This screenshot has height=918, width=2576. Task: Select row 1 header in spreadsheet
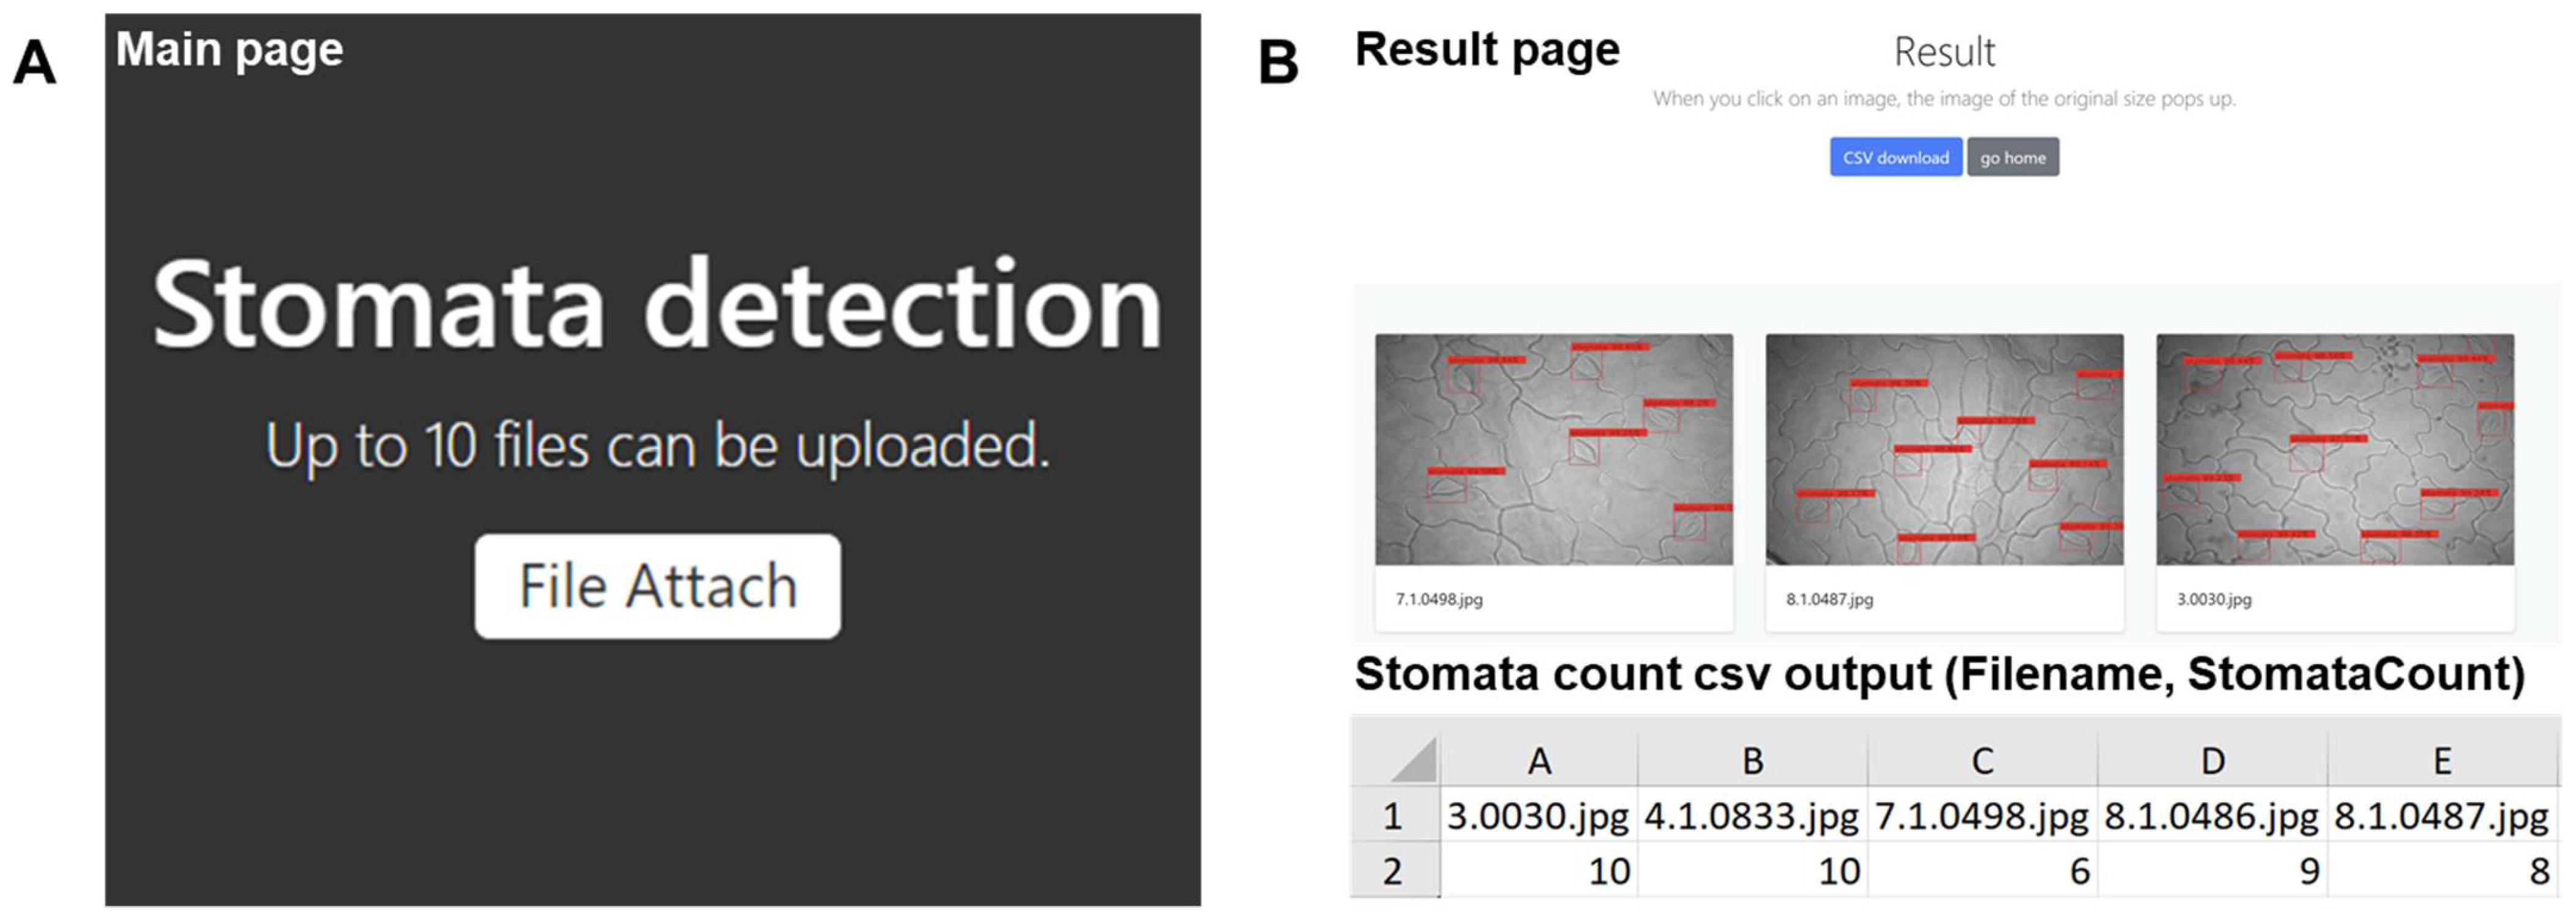[1393, 816]
